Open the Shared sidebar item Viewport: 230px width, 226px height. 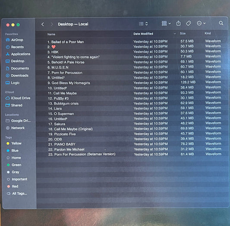point(14,105)
